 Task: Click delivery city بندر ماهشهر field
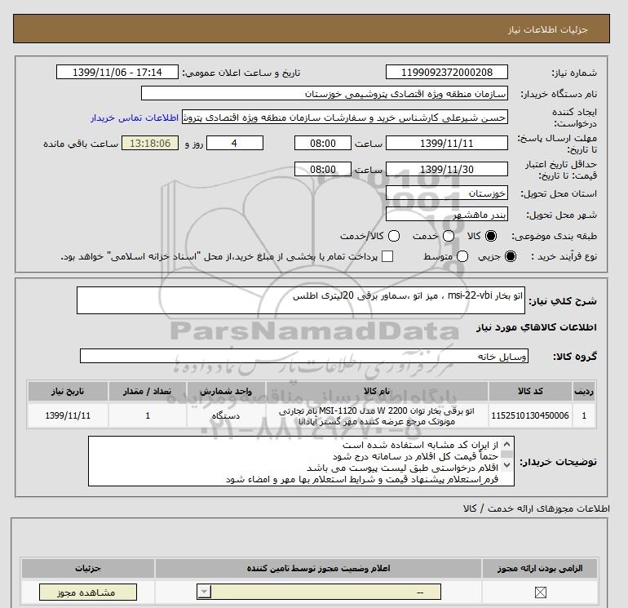447,215
